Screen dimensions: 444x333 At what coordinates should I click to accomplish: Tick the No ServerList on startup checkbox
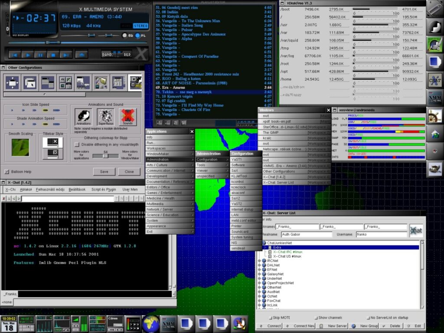coord(367,318)
